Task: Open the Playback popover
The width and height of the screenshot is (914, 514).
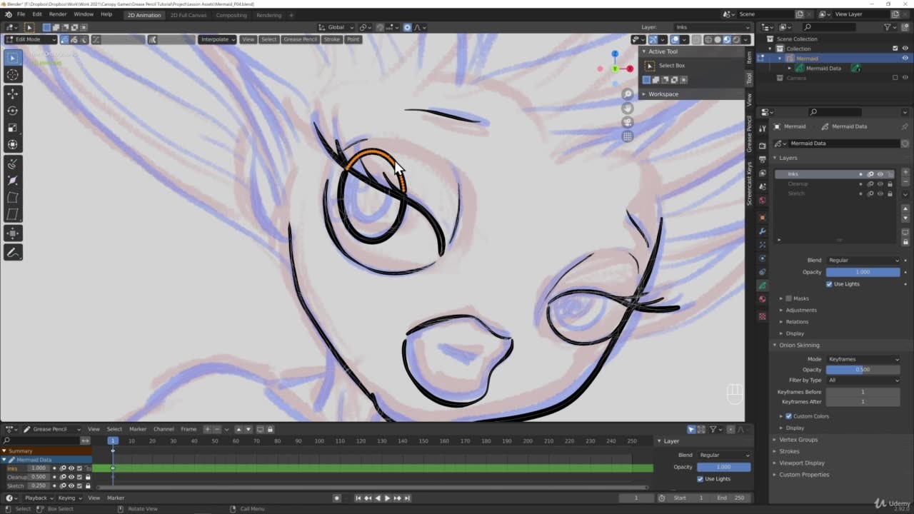Action: pos(39,498)
